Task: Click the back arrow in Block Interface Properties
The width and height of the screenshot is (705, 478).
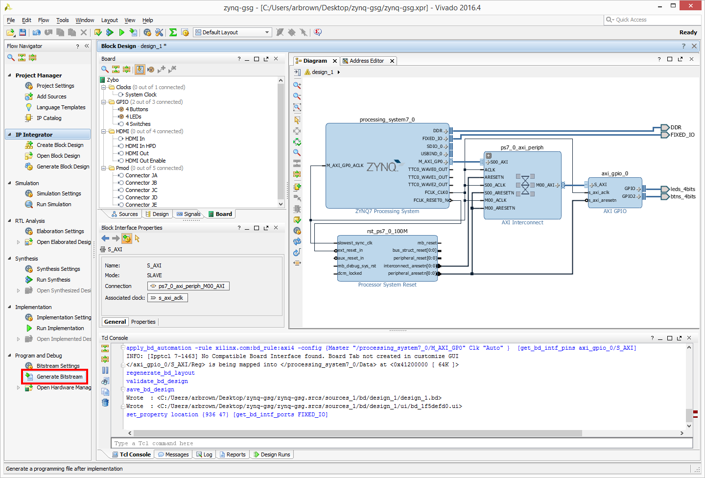Action: 105,239
